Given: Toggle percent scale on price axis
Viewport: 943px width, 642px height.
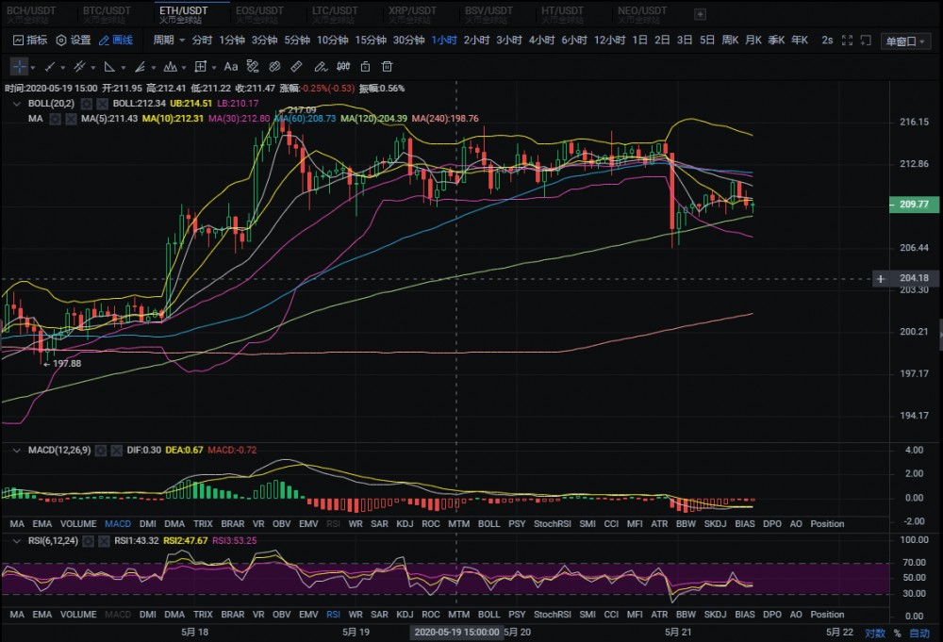Looking at the screenshot, I should tap(897, 633).
